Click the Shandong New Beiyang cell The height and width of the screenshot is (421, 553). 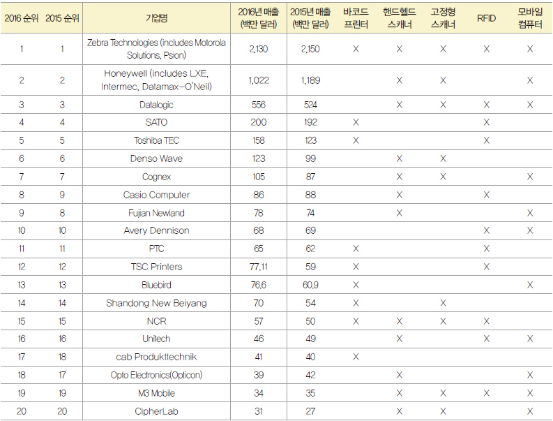point(156,303)
